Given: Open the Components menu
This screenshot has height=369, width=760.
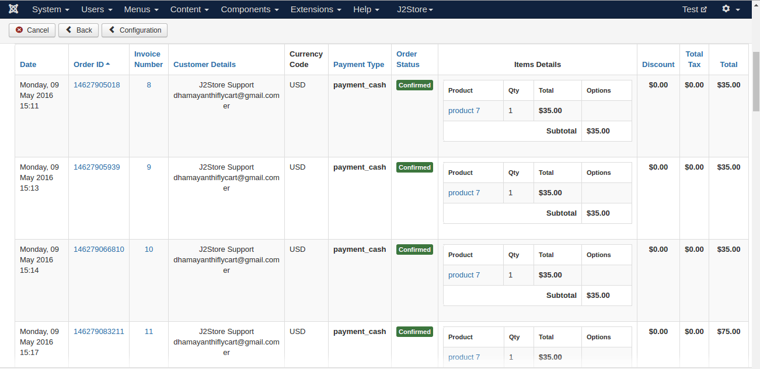Looking at the screenshot, I should tap(250, 9).
